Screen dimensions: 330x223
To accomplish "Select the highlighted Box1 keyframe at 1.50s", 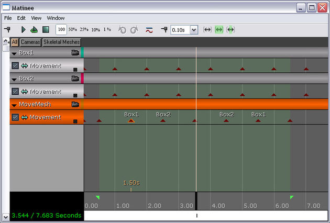I will coord(131,120).
